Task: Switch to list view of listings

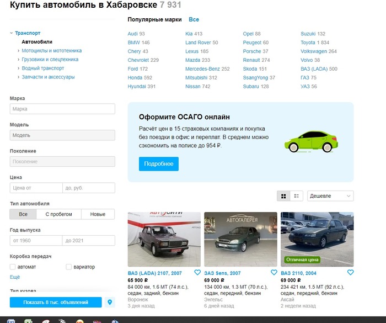Action: pos(297,196)
